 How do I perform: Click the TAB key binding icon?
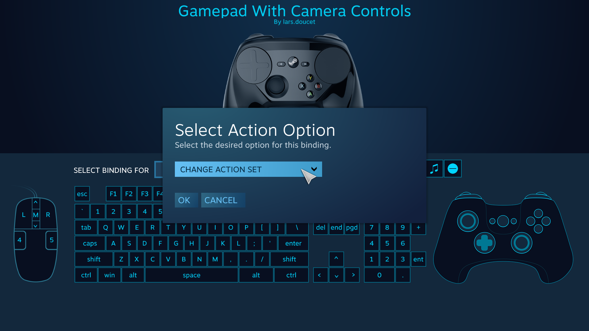[86, 227]
